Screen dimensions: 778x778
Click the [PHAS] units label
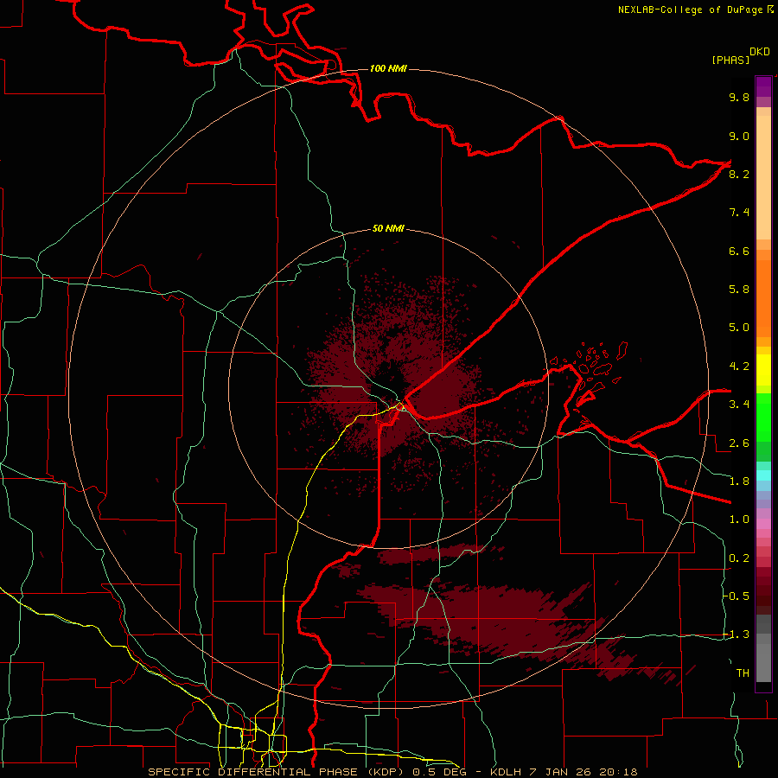point(730,60)
